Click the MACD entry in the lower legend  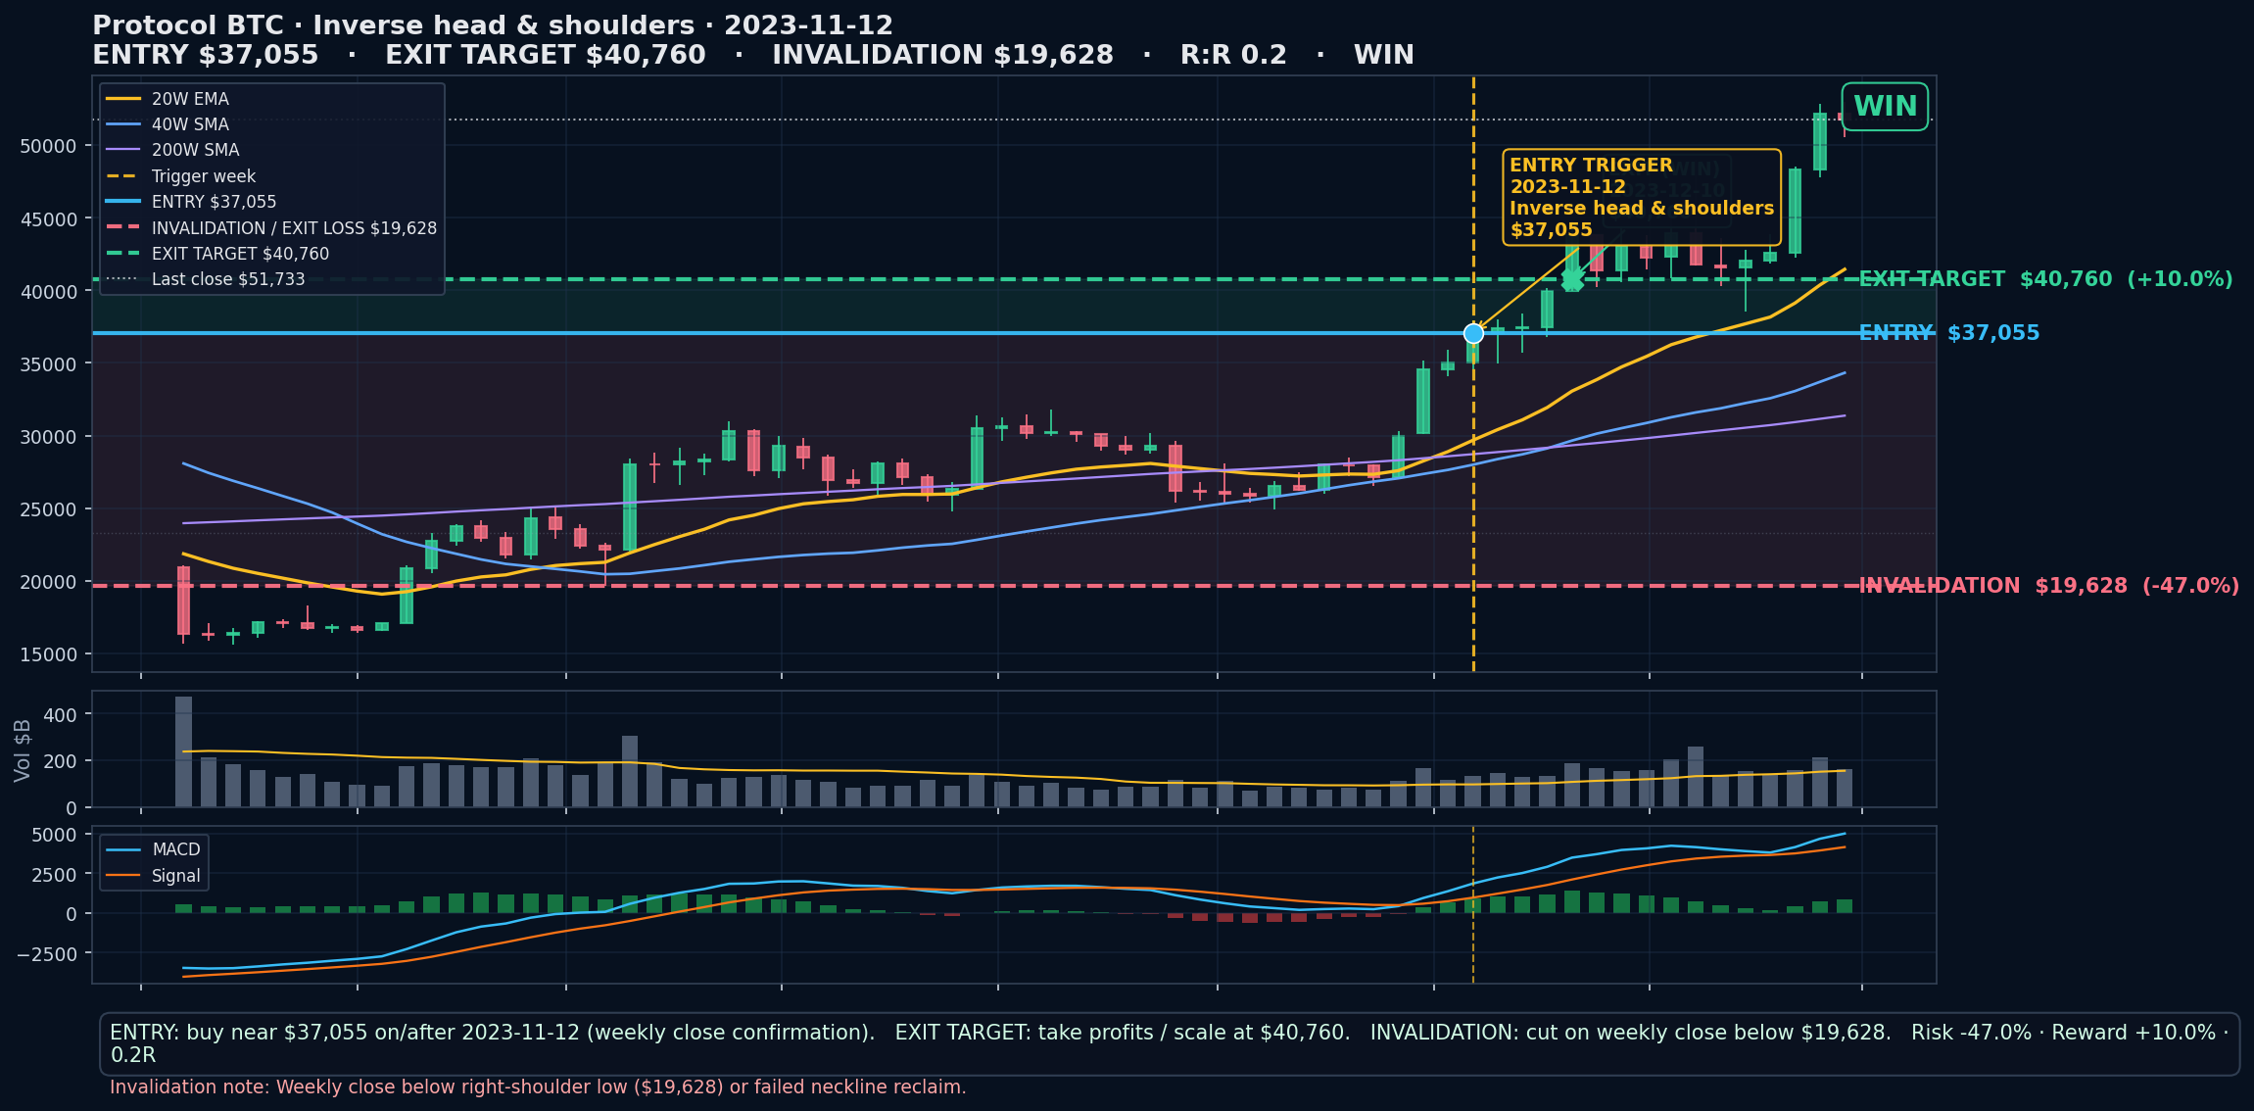pyautogui.click(x=154, y=849)
